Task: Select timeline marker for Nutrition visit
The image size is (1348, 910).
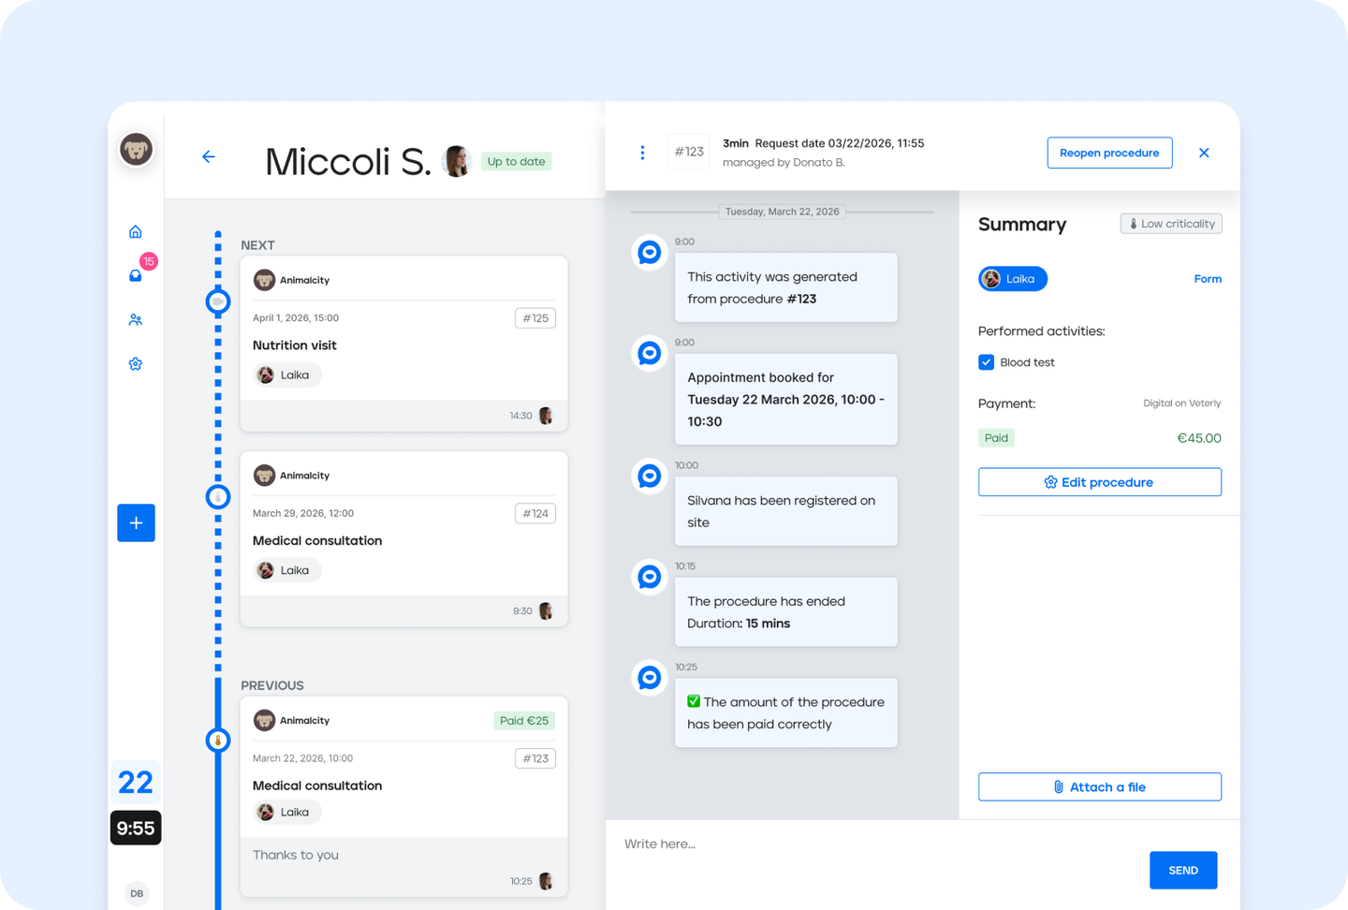Action: click(218, 301)
